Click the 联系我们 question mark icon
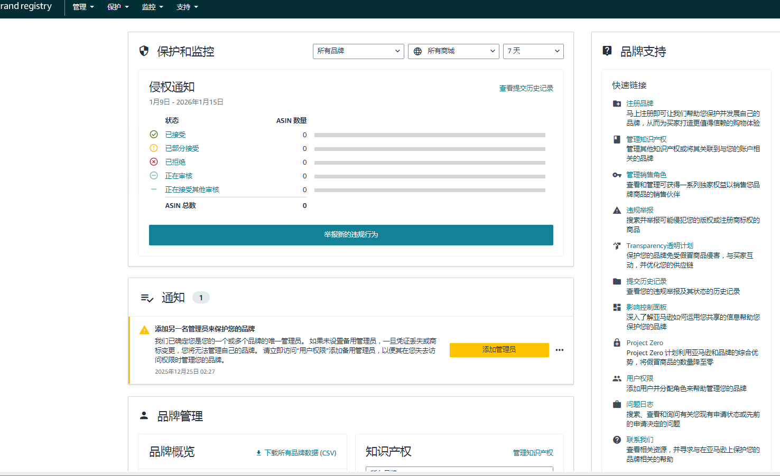This screenshot has height=476, width=780. [x=617, y=440]
